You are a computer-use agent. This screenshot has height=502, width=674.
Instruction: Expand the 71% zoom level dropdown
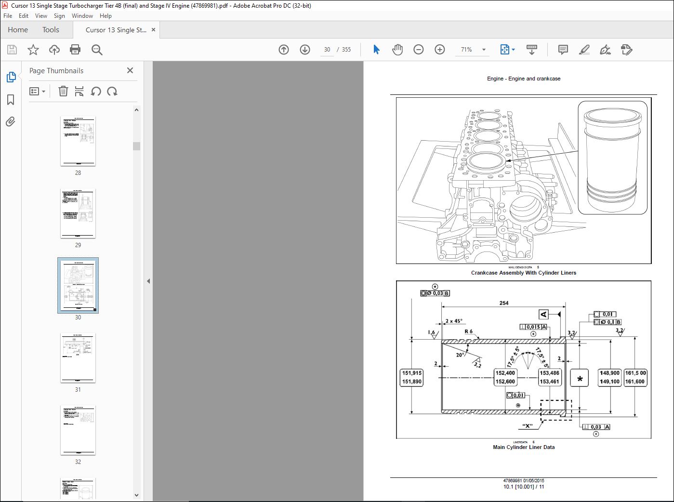[x=484, y=50]
